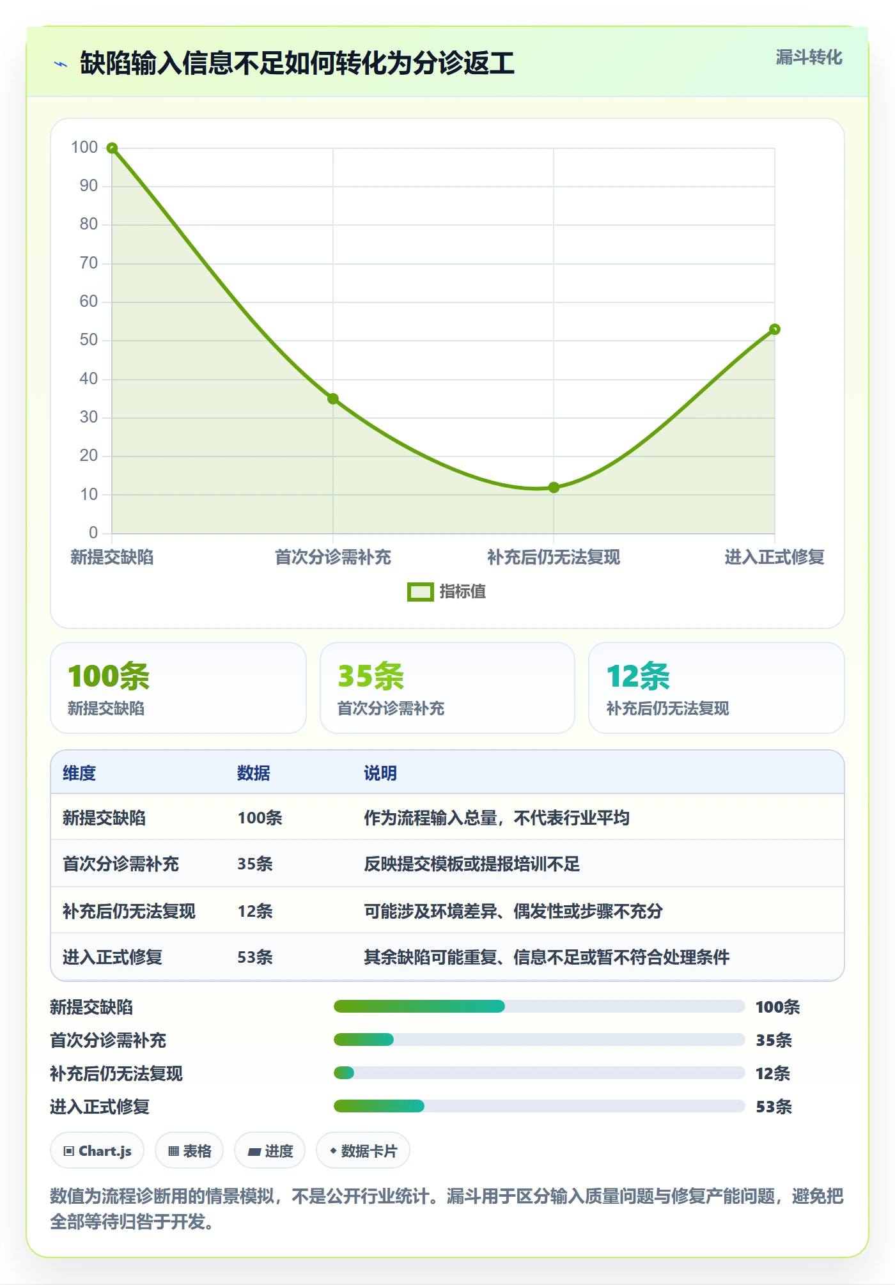Click table cell 可能涉及环境差异、偶发性或步骤不充分
This screenshot has width=895, height=1285.
pos(513,911)
